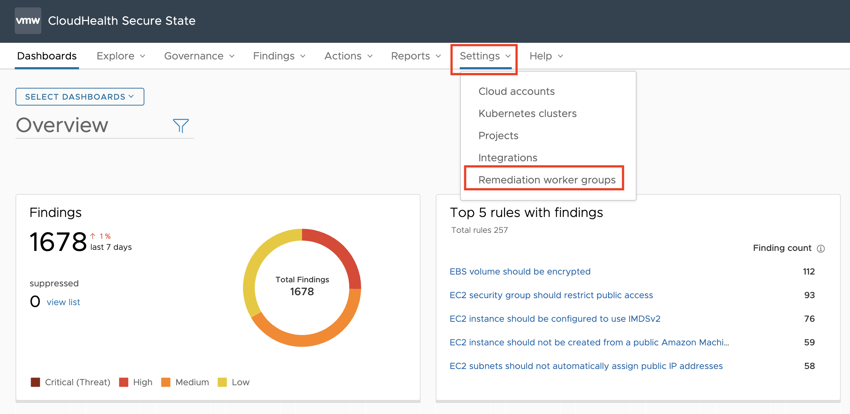Toggle the Medium severity legend square
This screenshot has height=414, width=850.
coord(166,382)
